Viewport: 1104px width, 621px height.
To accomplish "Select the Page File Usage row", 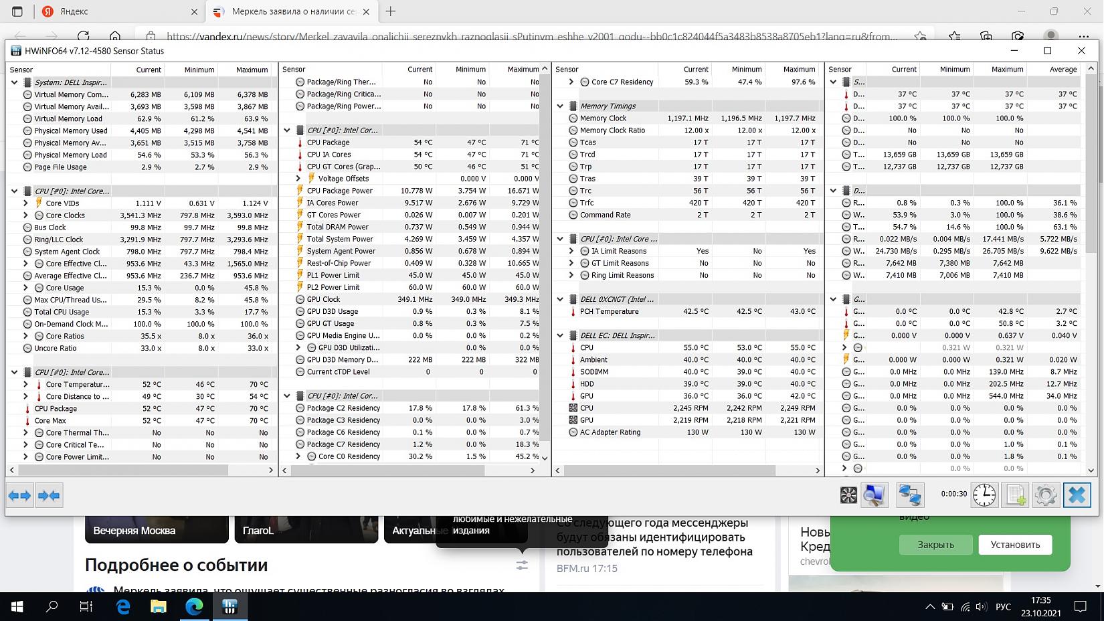I will pos(141,167).
